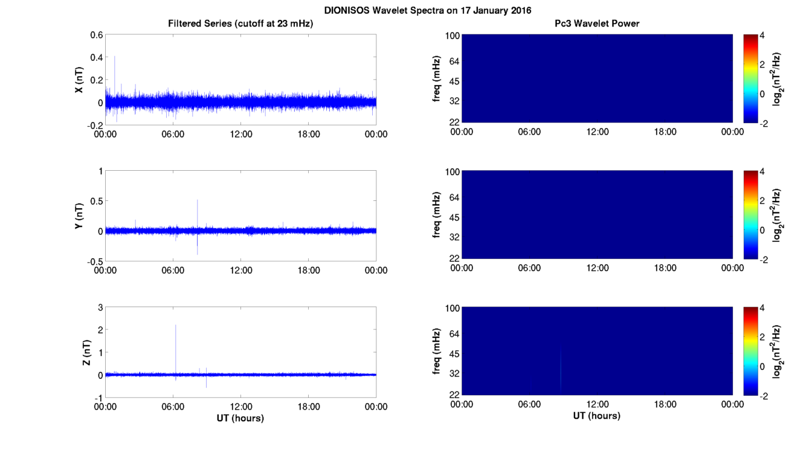Screen dimensions: 809x455
Task: Select the Z (nT) axis label
Action: (85, 352)
